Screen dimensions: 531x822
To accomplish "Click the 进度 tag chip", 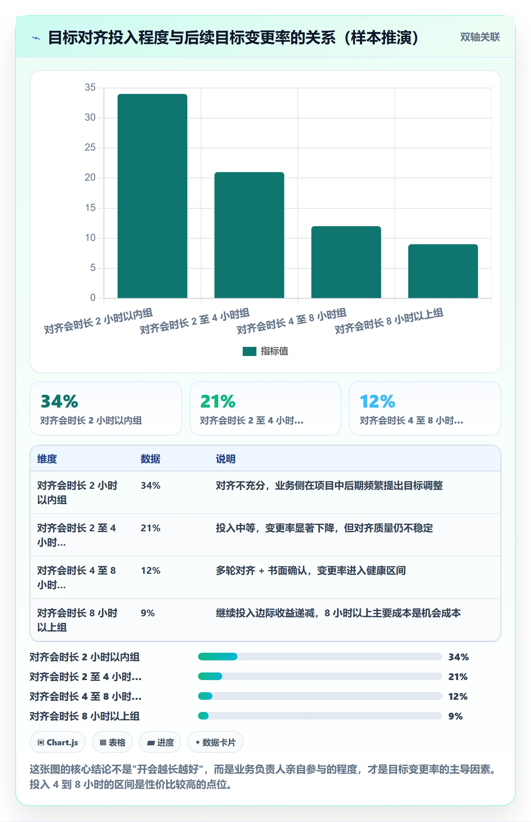I will [160, 742].
